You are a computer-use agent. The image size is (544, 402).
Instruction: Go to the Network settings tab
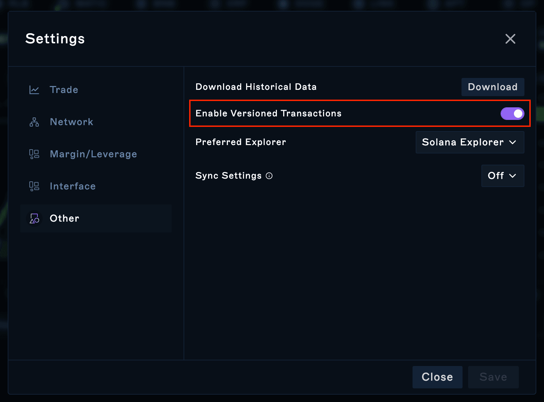click(x=72, y=122)
